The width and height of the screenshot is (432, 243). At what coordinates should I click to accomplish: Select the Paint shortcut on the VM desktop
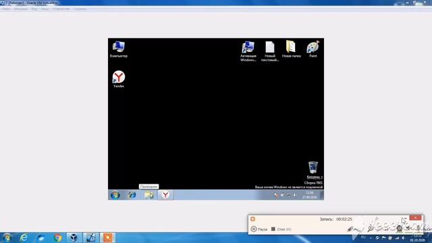[x=313, y=49]
